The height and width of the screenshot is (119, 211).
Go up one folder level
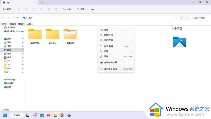click(x=18, y=18)
